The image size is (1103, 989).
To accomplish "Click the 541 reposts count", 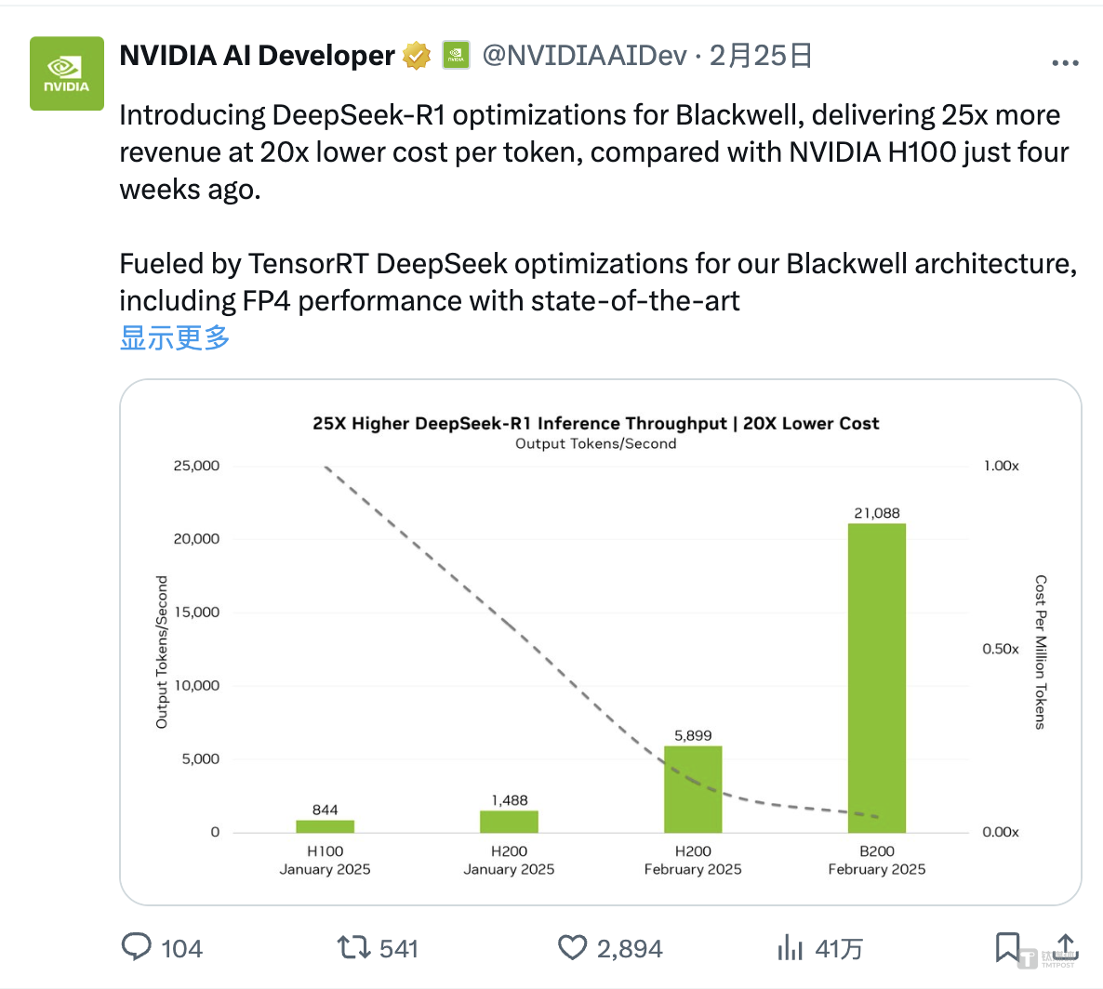I will click(399, 948).
